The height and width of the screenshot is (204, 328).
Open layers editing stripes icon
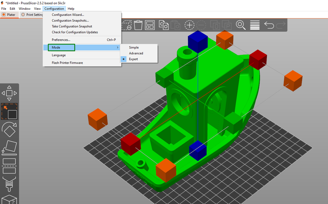(255, 25)
